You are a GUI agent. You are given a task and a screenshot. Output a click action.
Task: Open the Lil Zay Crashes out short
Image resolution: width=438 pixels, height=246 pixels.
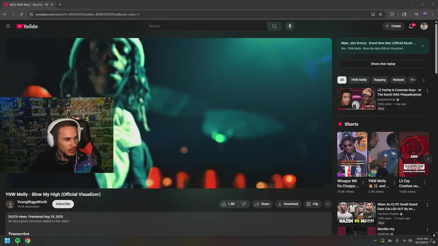(414, 154)
